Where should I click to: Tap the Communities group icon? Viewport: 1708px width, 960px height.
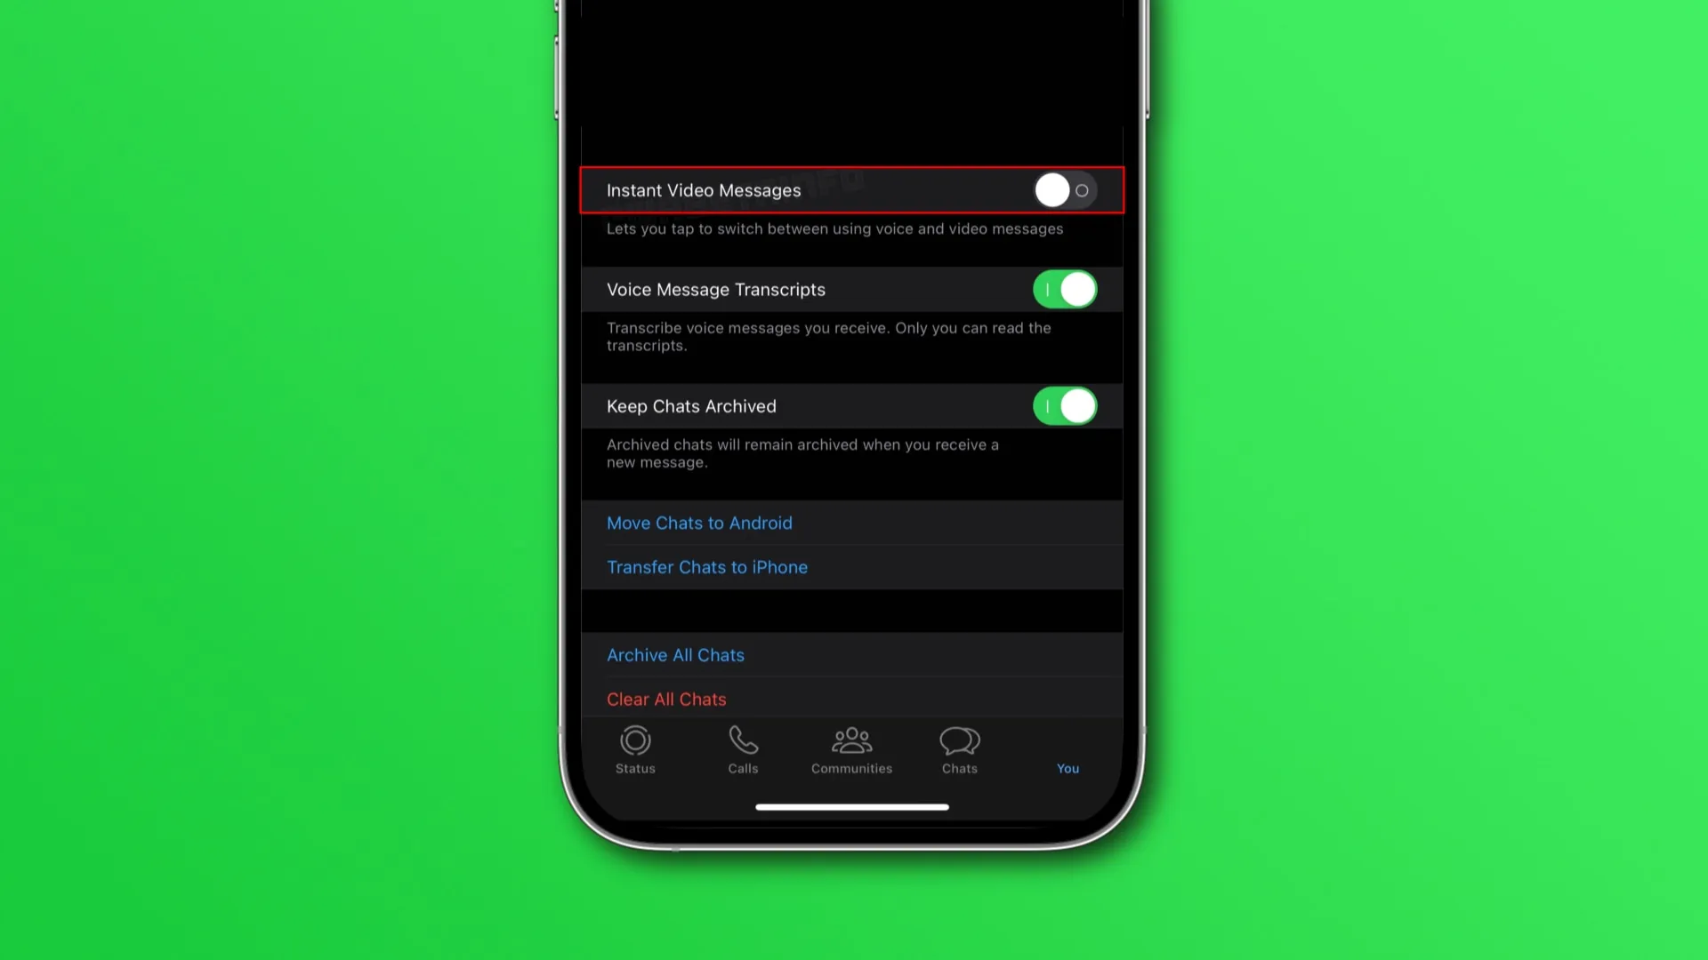[851, 739]
